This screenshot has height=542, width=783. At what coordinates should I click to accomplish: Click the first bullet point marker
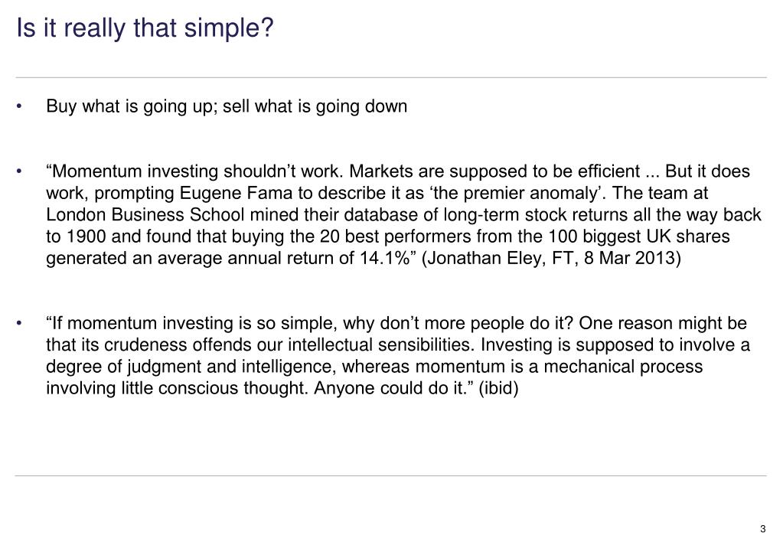[19, 106]
